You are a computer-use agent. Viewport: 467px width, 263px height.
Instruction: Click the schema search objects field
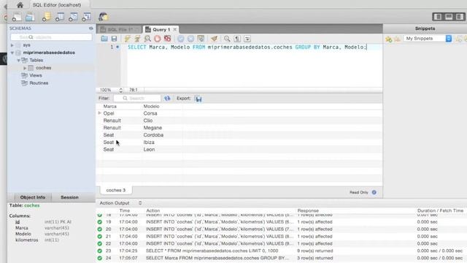(51, 37)
